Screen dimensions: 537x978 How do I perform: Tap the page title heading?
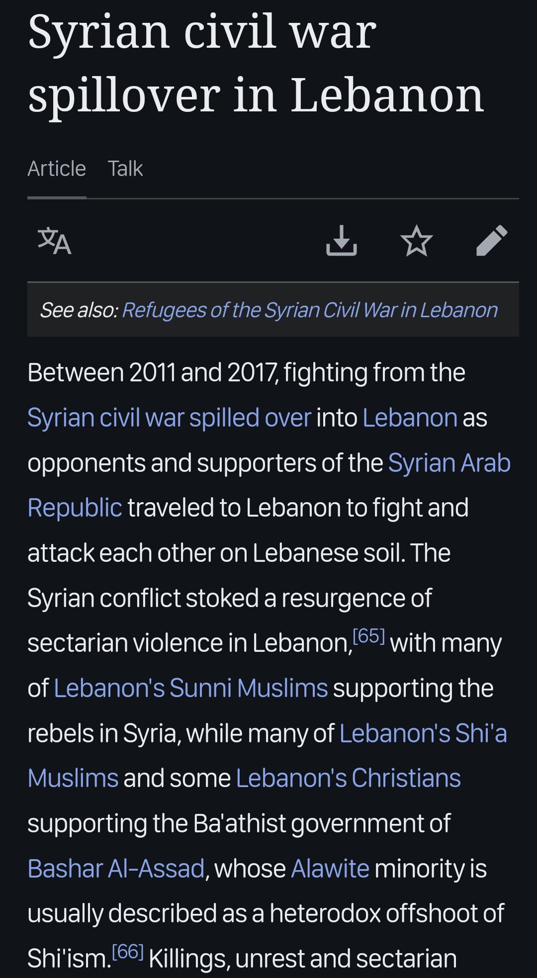coord(256,63)
